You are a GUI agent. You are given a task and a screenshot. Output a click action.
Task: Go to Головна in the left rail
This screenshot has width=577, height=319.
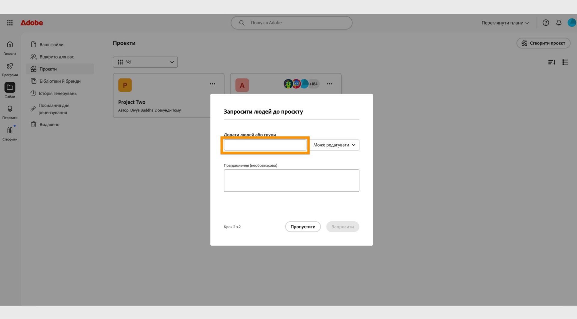(x=10, y=48)
